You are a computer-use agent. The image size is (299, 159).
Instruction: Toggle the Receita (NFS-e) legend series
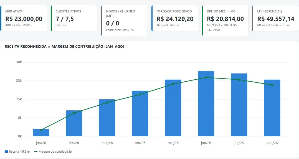[x=17, y=152]
